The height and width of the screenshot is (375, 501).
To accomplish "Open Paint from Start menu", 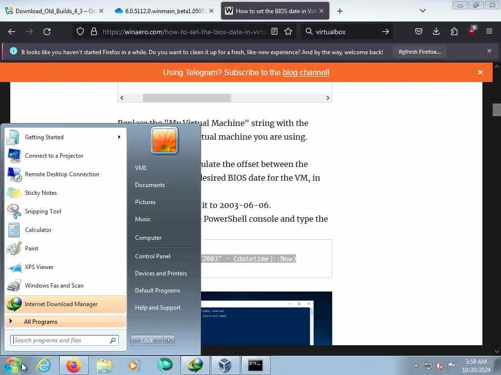I will [x=65, y=248].
